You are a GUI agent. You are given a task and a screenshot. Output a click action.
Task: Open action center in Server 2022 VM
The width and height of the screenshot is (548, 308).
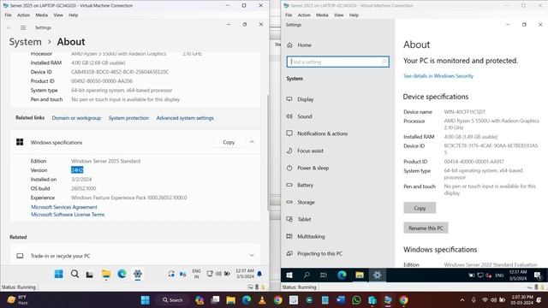[x=538, y=275]
